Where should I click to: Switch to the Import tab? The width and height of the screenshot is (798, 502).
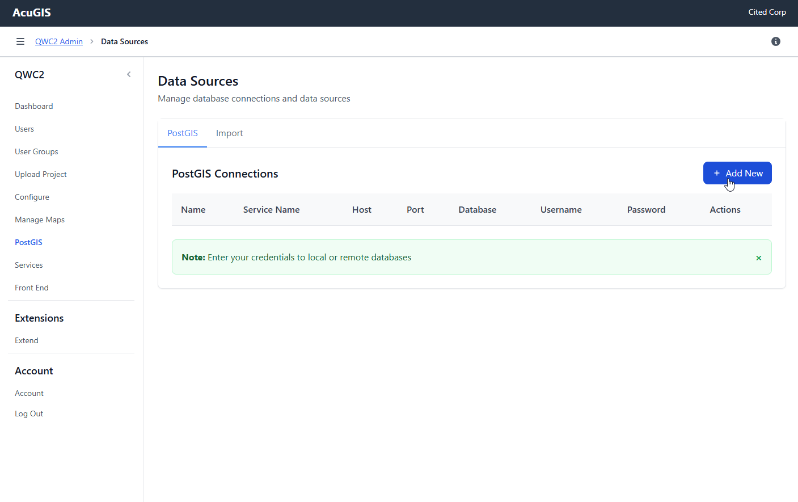229,133
